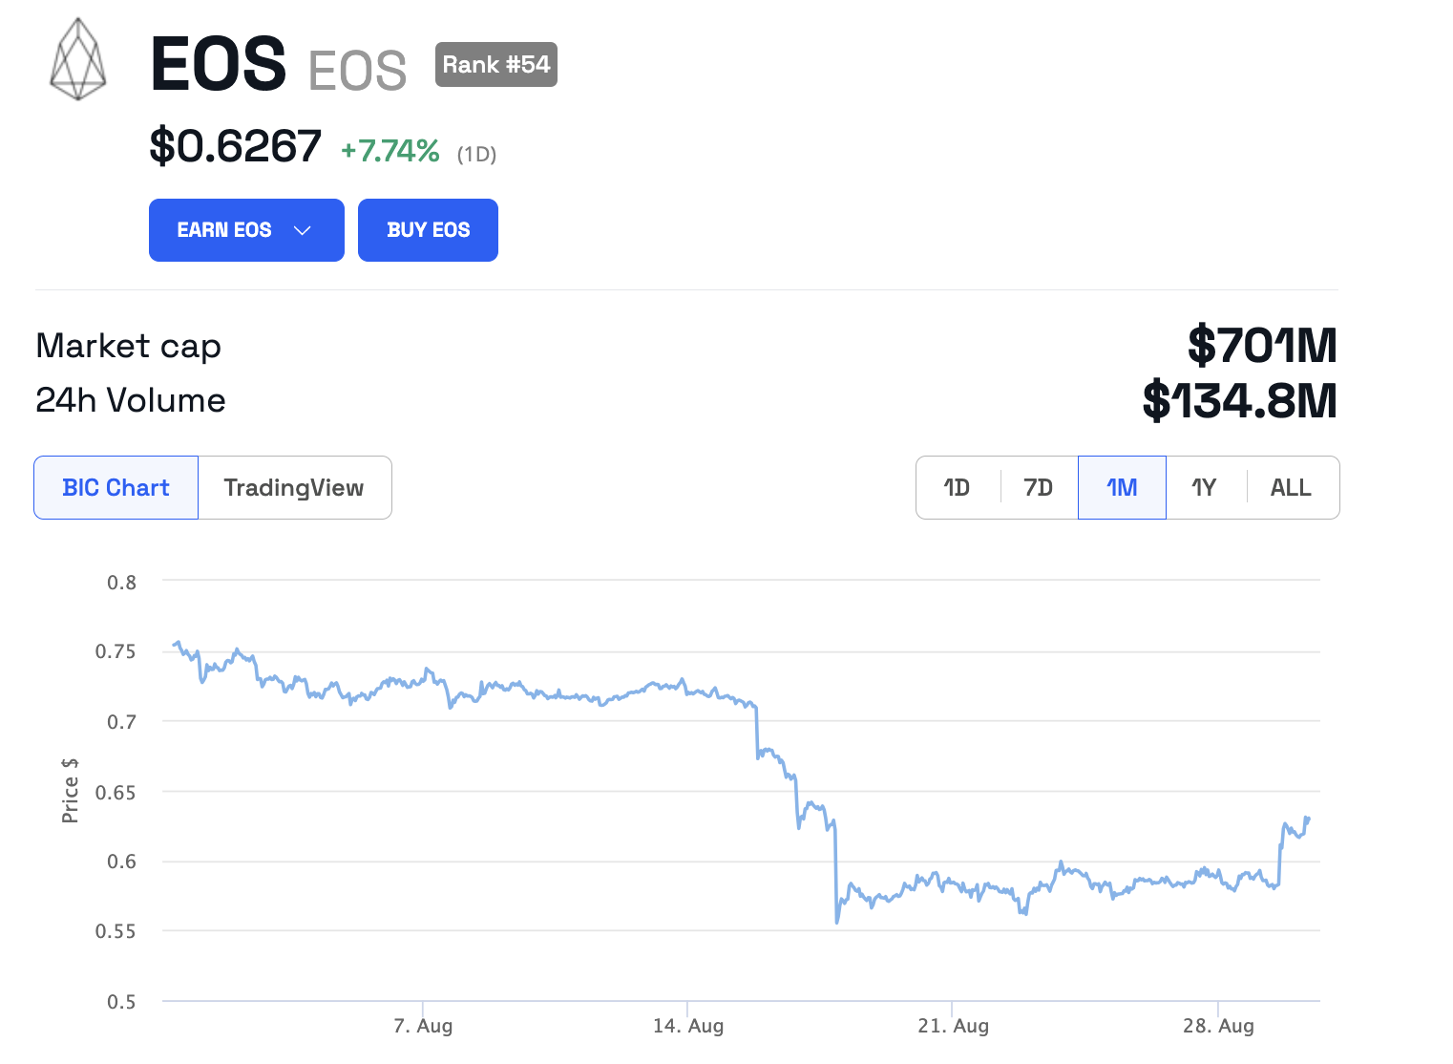Click the 24h Volume label

(x=130, y=401)
